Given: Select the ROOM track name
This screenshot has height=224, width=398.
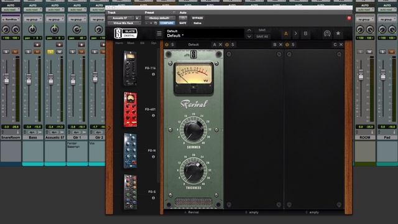Looking at the screenshot, I should coord(365,138).
